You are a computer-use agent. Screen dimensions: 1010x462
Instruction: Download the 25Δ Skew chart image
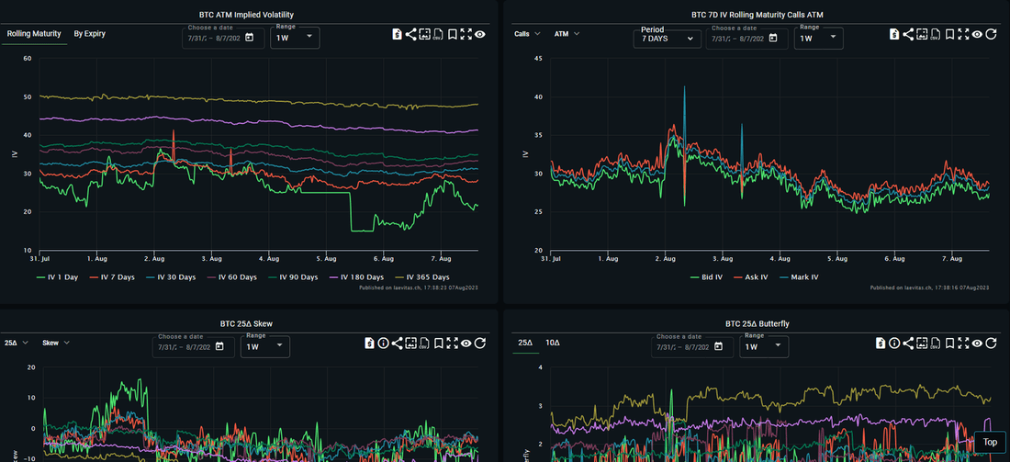(411, 344)
